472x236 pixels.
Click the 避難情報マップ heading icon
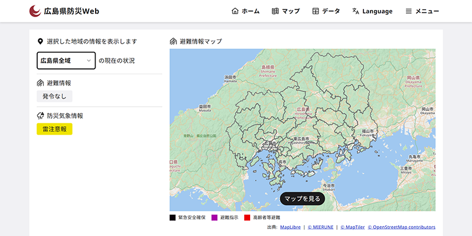coord(173,41)
